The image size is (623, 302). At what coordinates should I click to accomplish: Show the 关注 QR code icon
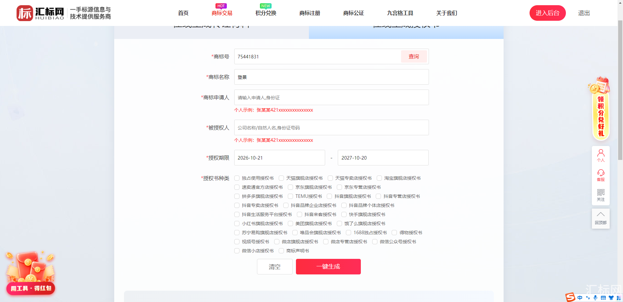click(x=601, y=195)
